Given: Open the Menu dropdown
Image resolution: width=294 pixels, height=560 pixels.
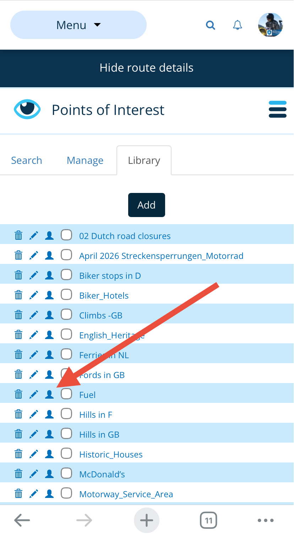Looking at the screenshot, I should click(78, 25).
